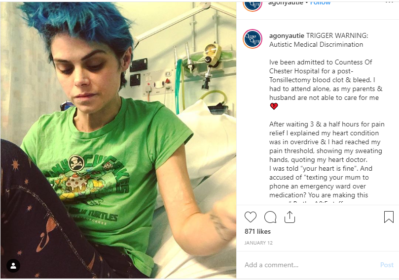Like the post with heart icon

point(251,218)
